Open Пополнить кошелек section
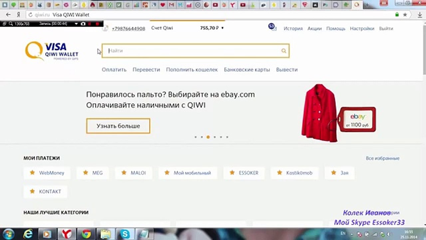The height and width of the screenshot is (240, 426). point(192,70)
